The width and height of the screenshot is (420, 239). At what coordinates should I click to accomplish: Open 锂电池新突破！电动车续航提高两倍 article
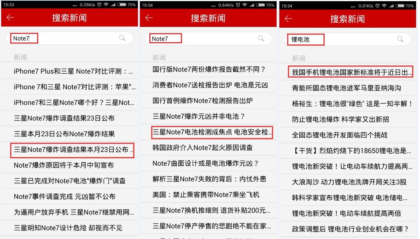(x=348, y=213)
